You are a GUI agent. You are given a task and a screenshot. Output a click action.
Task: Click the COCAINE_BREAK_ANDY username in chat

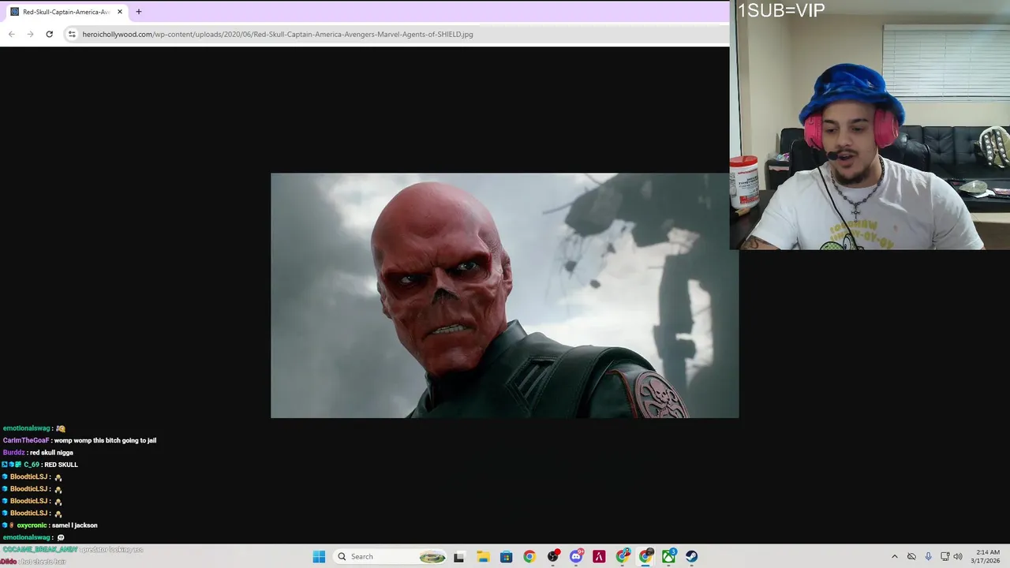[x=40, y=549]
